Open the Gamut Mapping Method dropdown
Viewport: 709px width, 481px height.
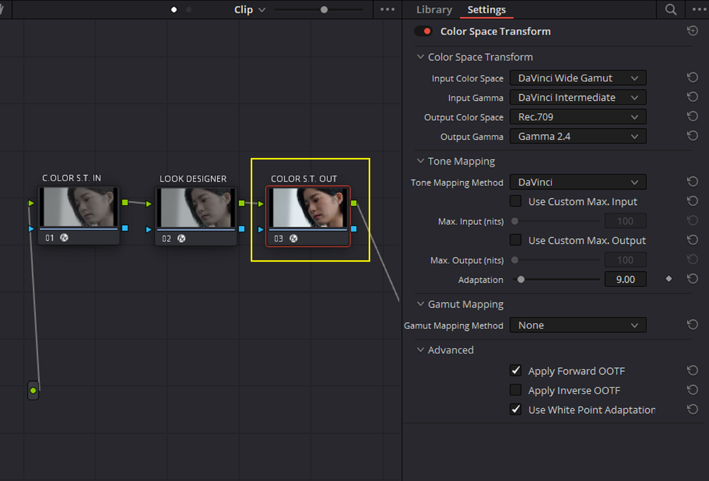pos(578,325)
